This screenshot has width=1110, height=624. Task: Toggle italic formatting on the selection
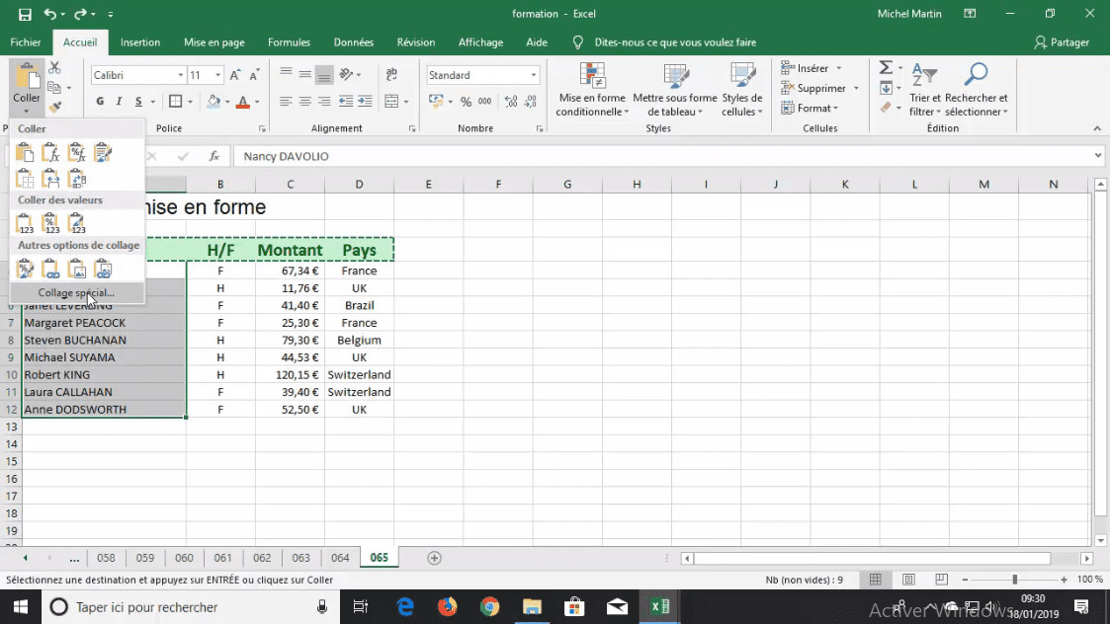click(x=120, y=101)
